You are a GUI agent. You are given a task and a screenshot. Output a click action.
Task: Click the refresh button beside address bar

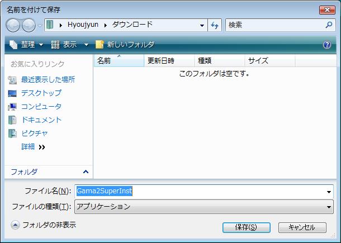coord(215,25)
